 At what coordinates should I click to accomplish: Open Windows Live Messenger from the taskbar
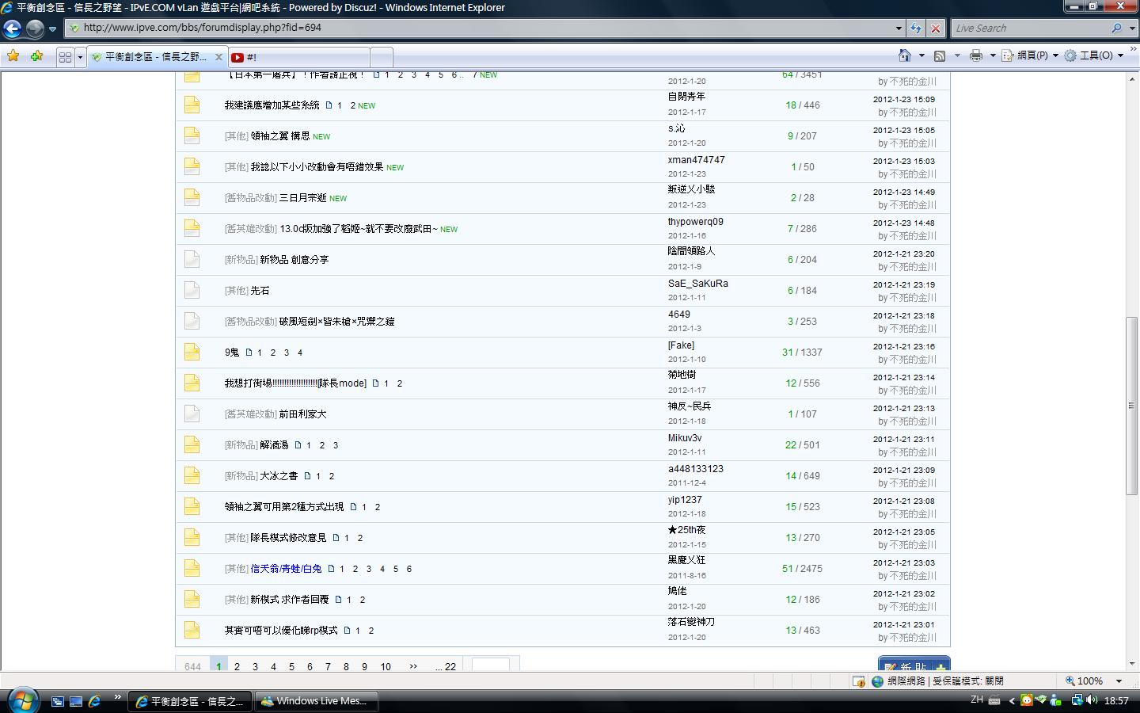[317, 701]
